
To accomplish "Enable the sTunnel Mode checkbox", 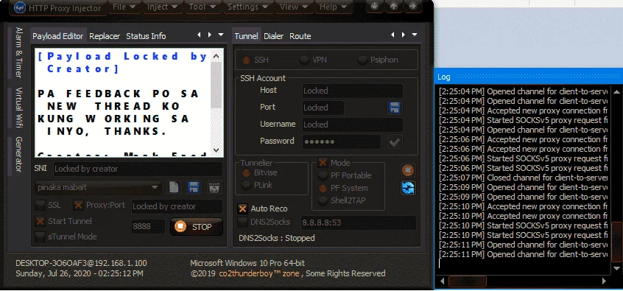I will click(x=40, y=236).
